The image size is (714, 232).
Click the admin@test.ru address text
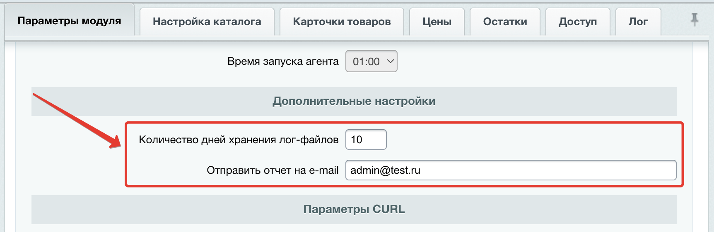385,170
